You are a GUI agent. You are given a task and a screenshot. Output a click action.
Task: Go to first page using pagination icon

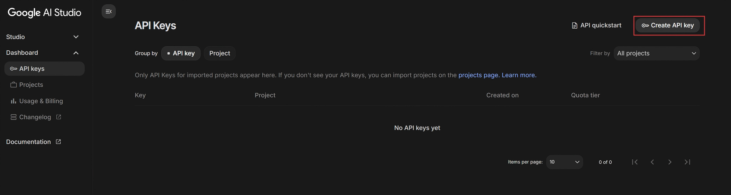pyautogui.click(x=635, y=162)
